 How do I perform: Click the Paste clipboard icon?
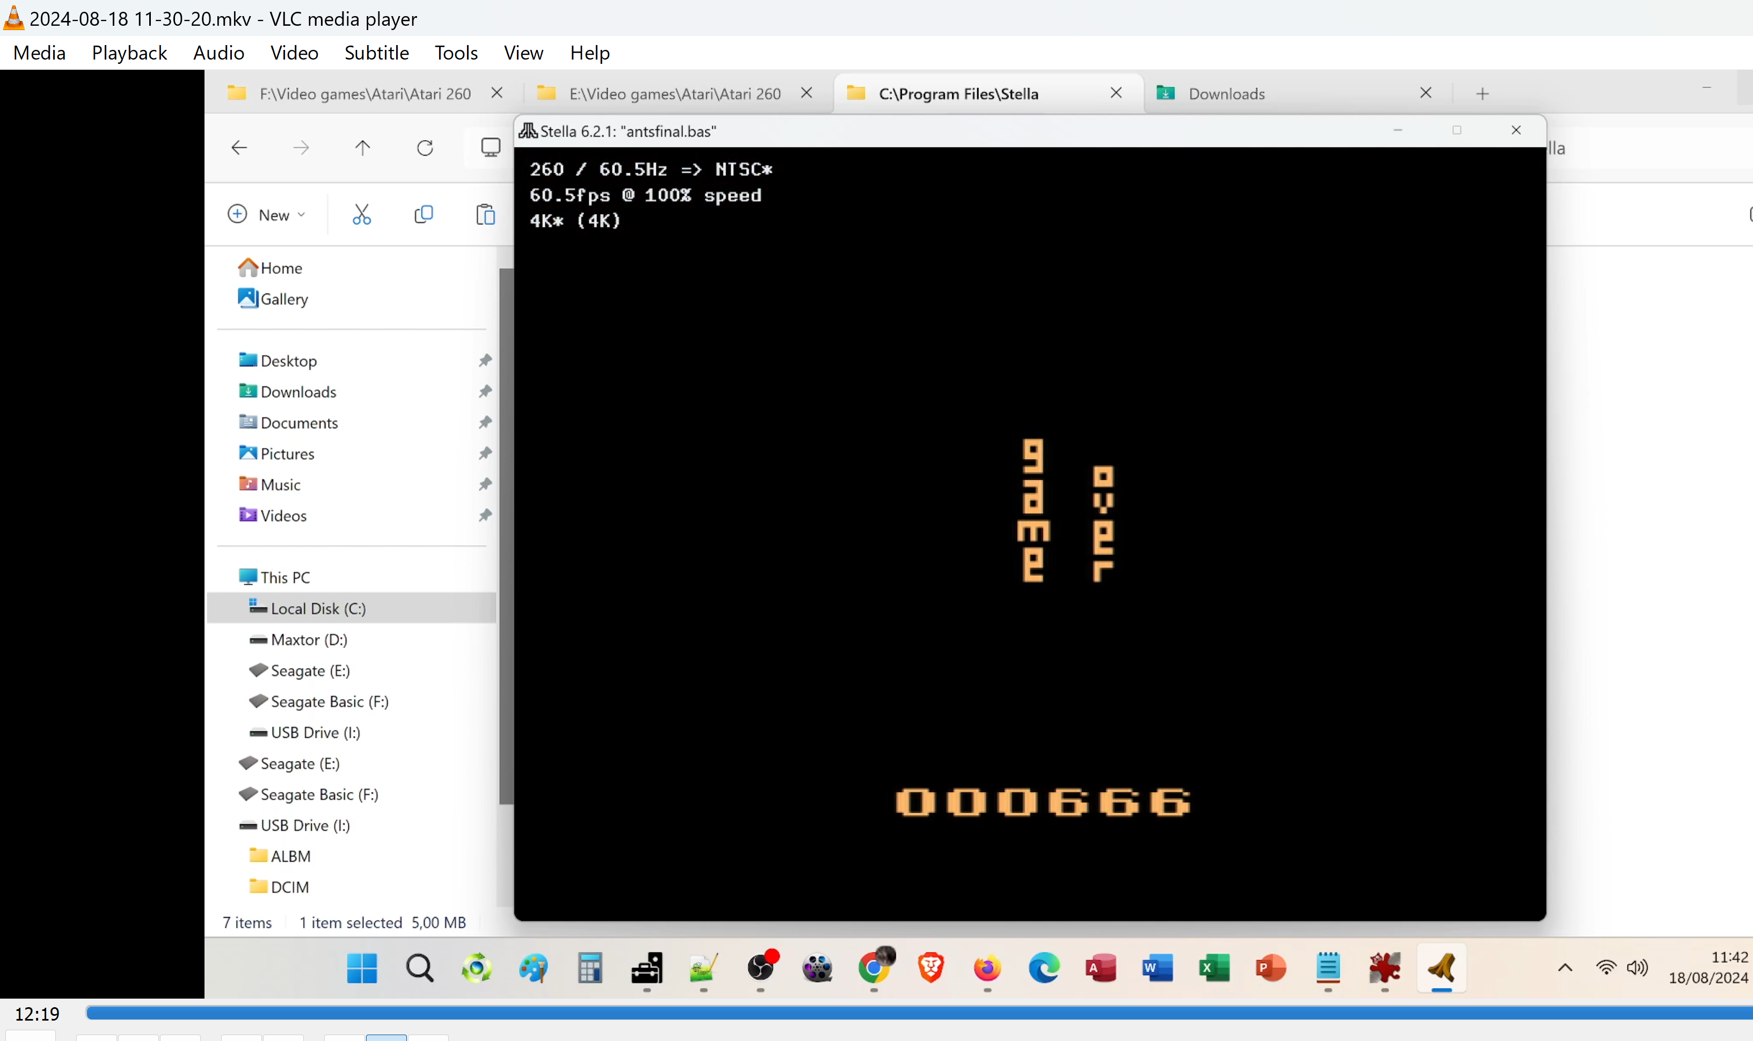pos(485,215)
